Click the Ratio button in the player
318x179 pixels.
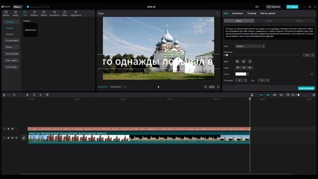click(212, 87)
